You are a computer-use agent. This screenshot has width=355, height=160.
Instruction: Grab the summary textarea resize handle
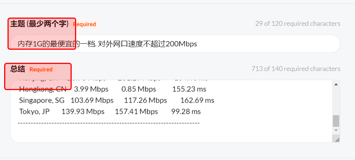pos(337,139)
